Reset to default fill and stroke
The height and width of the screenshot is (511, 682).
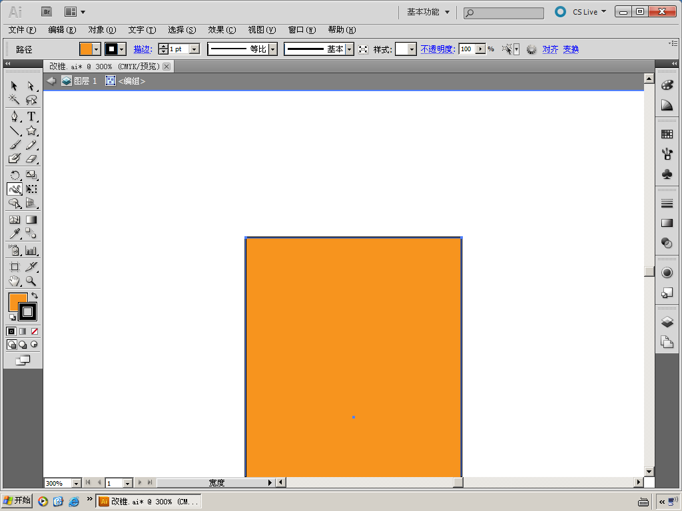pos(12,317)
